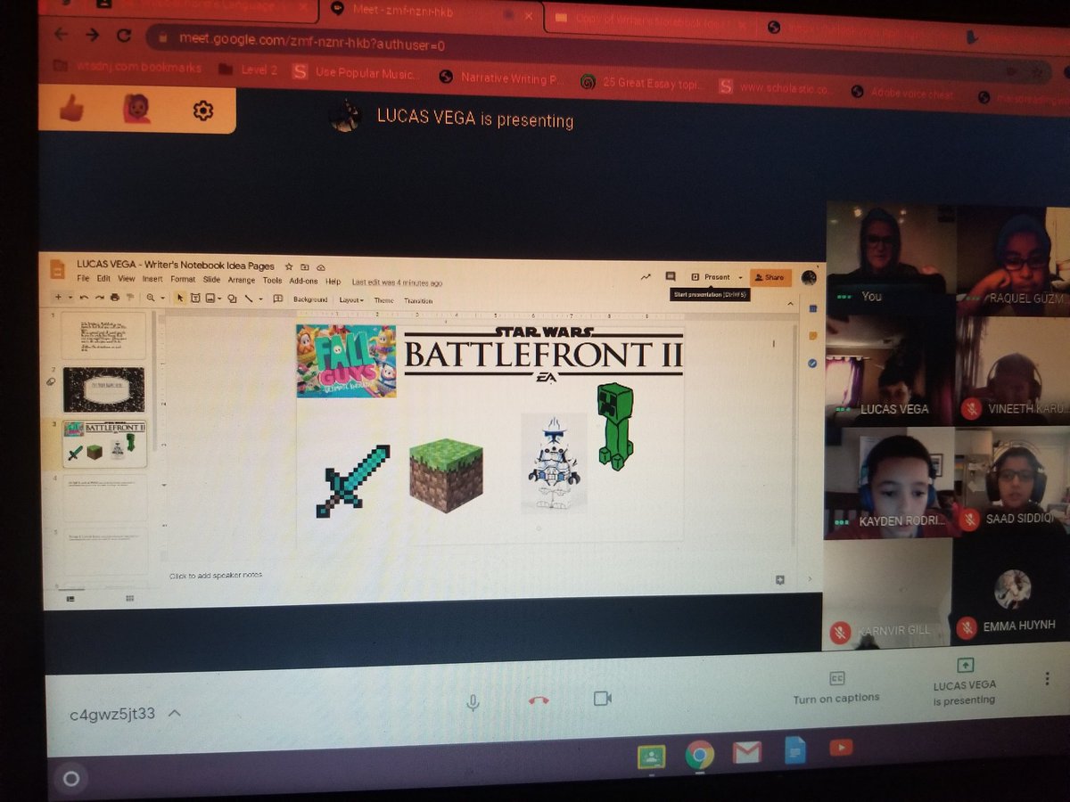Click the Slides account avatar
This screenshot has height=802, width=1070.
[809, 278]
